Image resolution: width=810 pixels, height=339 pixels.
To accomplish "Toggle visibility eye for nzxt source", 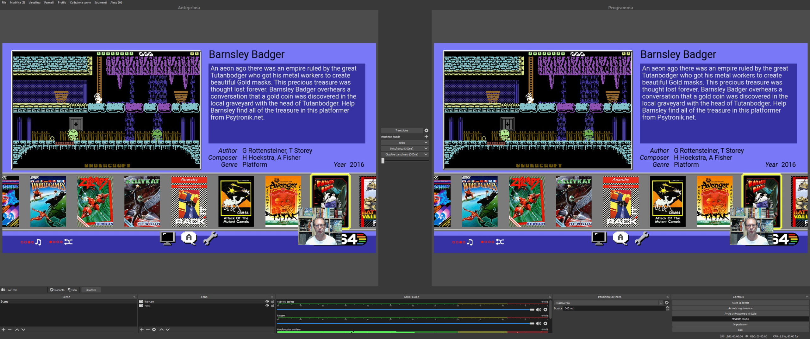I will [x=267, y=305].
